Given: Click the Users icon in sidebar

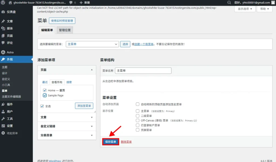Looking at the screenshot, I should [3, 112].
